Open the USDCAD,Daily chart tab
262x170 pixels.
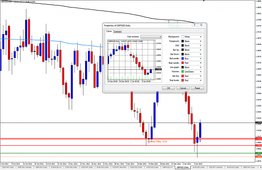click(152, 167)
